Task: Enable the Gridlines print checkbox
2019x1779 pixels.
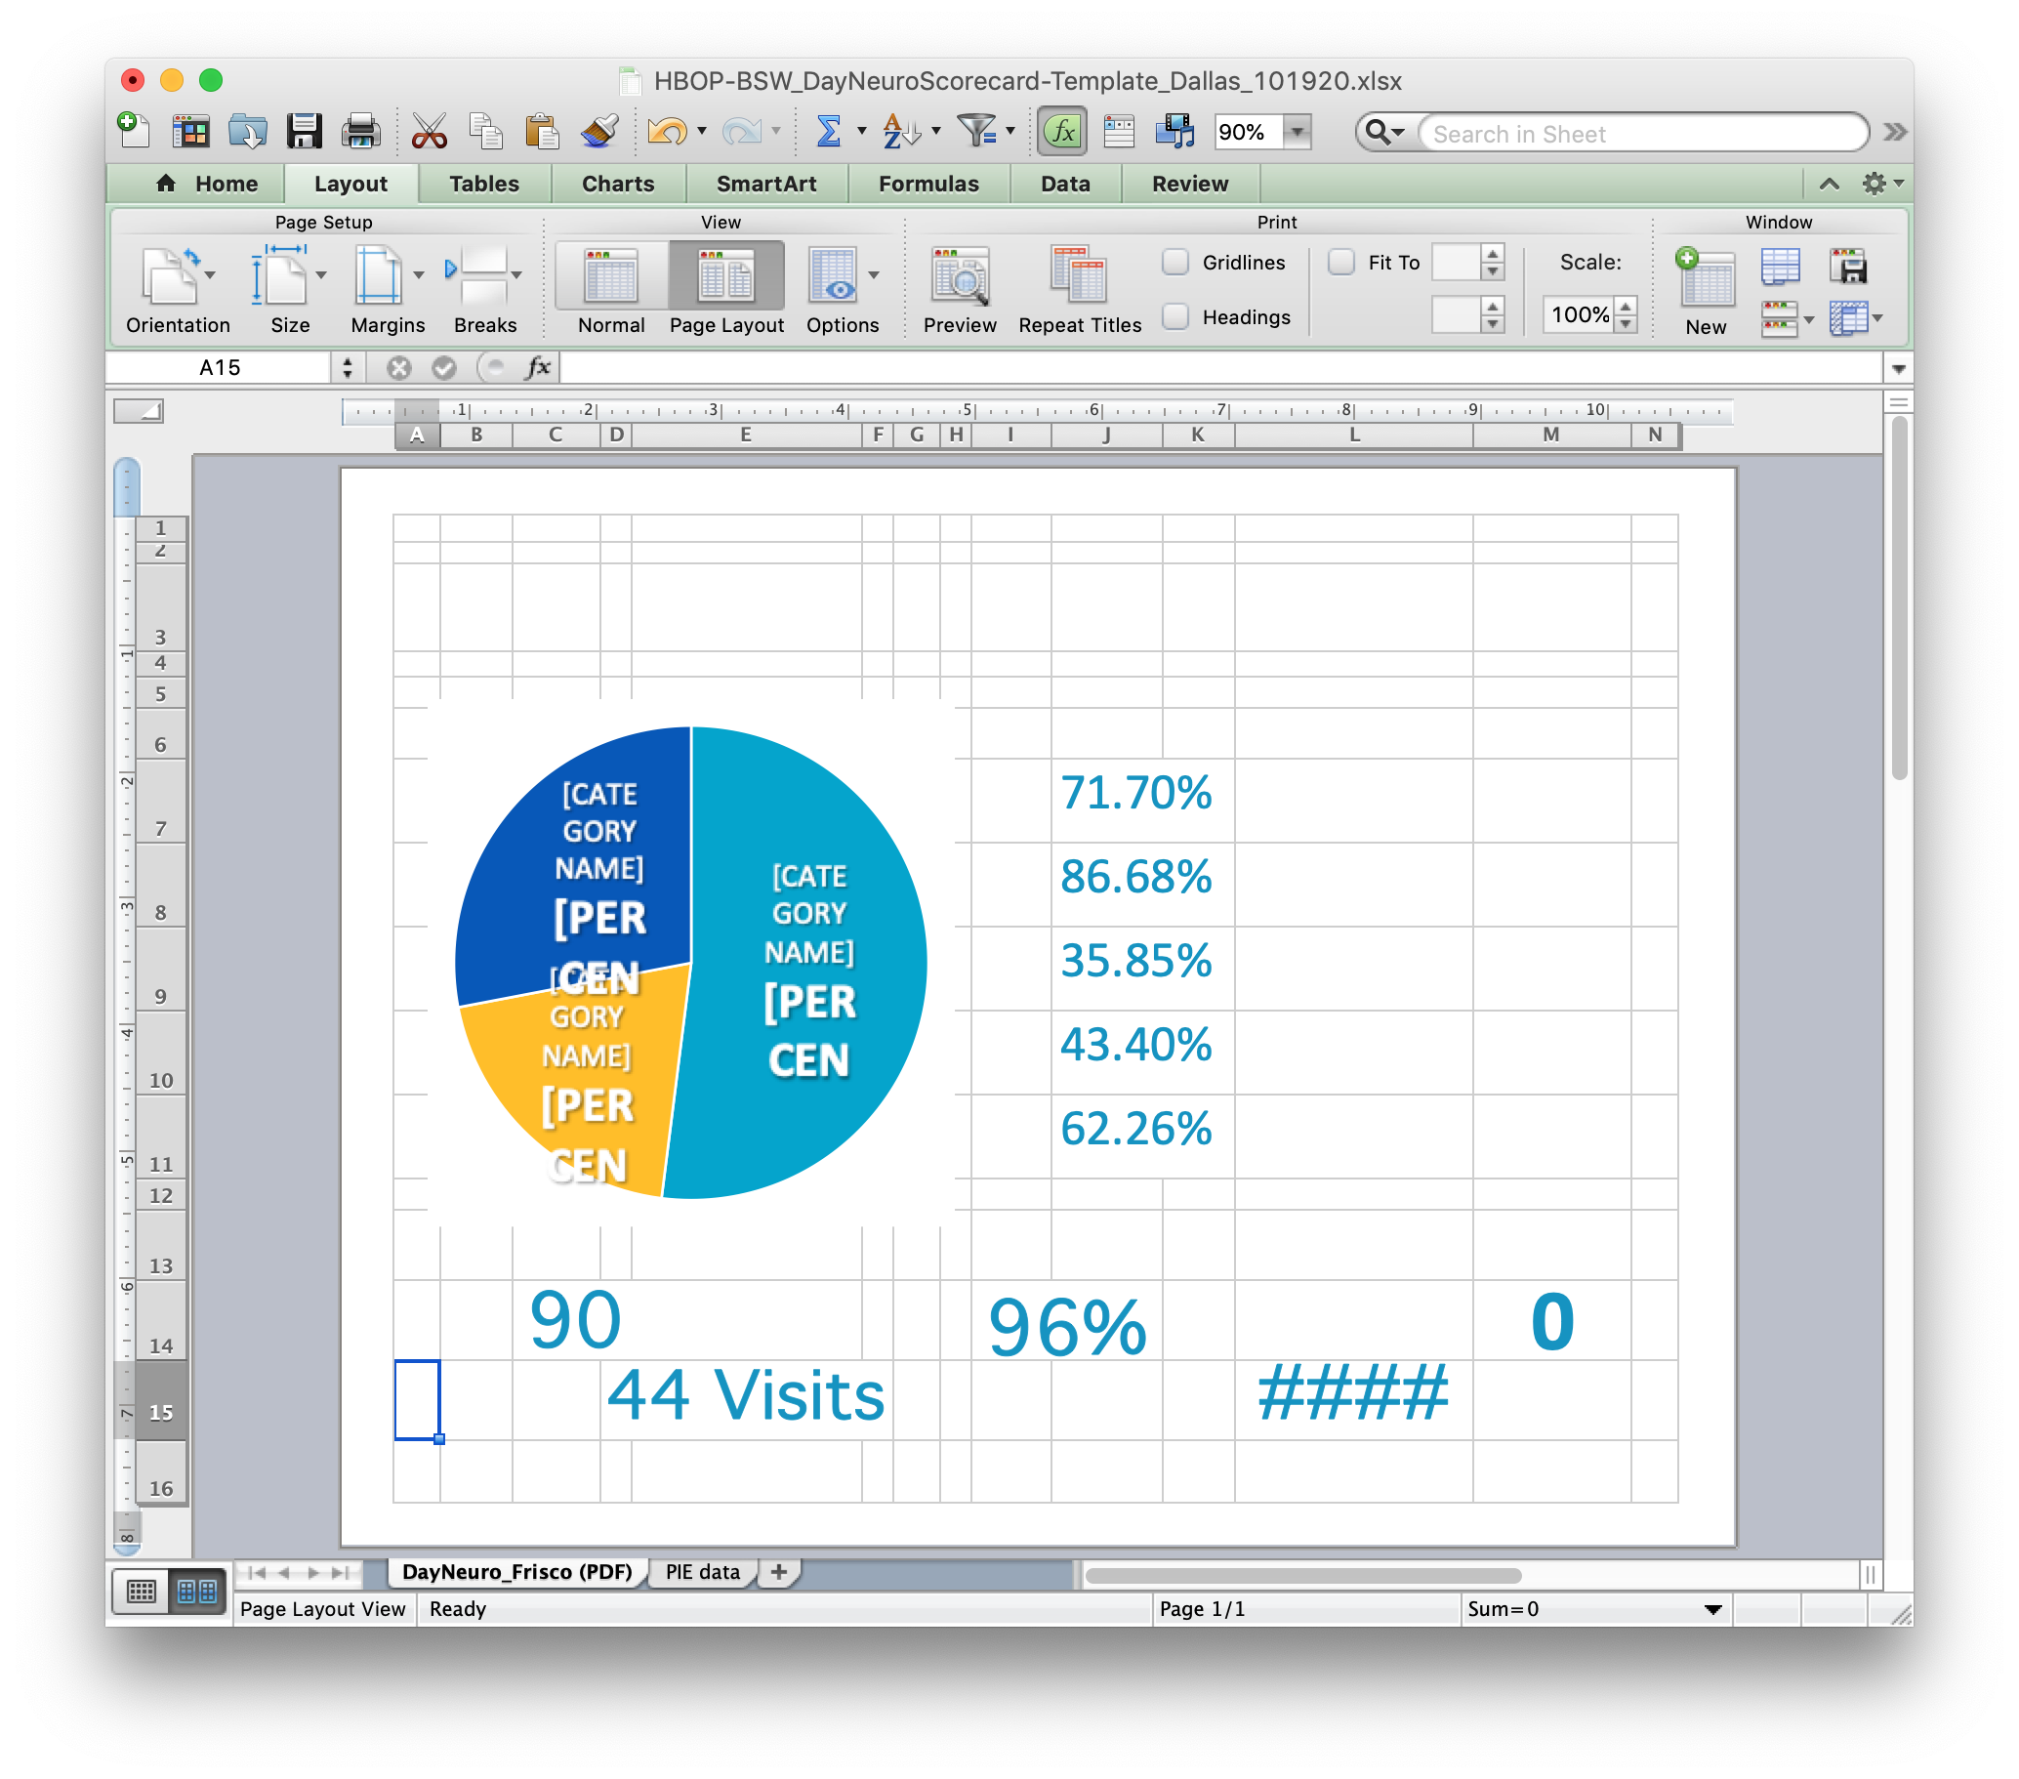Action: point(1175,262)
